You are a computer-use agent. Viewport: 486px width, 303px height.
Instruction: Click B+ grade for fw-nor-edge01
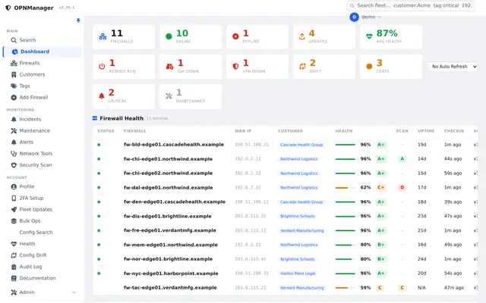(380, 259)
